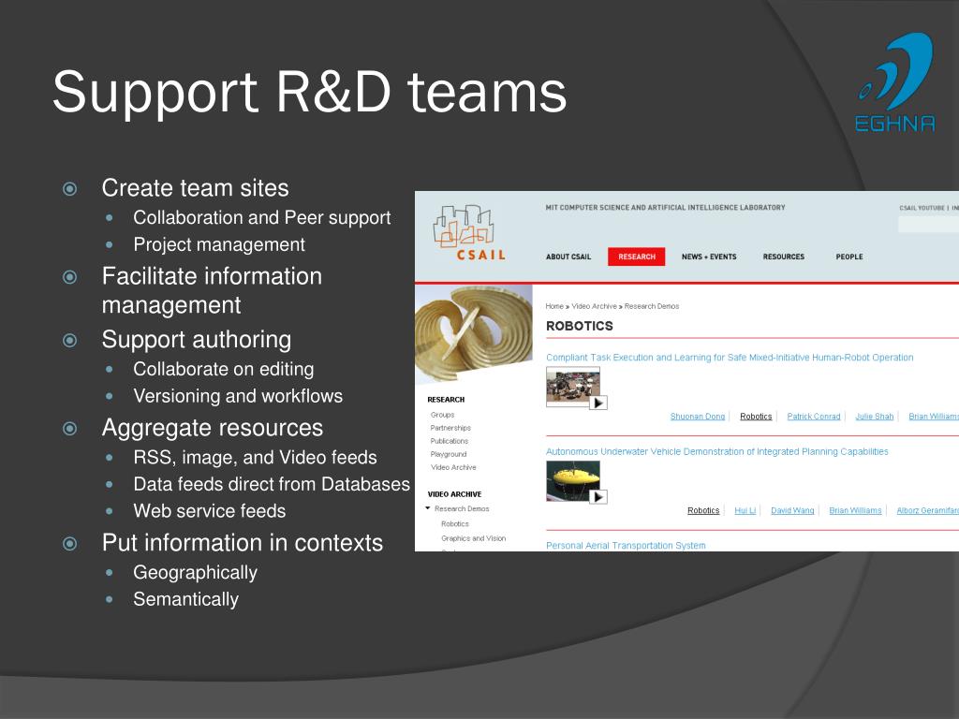Open Autonomous Underwater Vehicle Demonstration link
Image resolution: width=959 pixels, height=719 pixels.
(716, 452)
